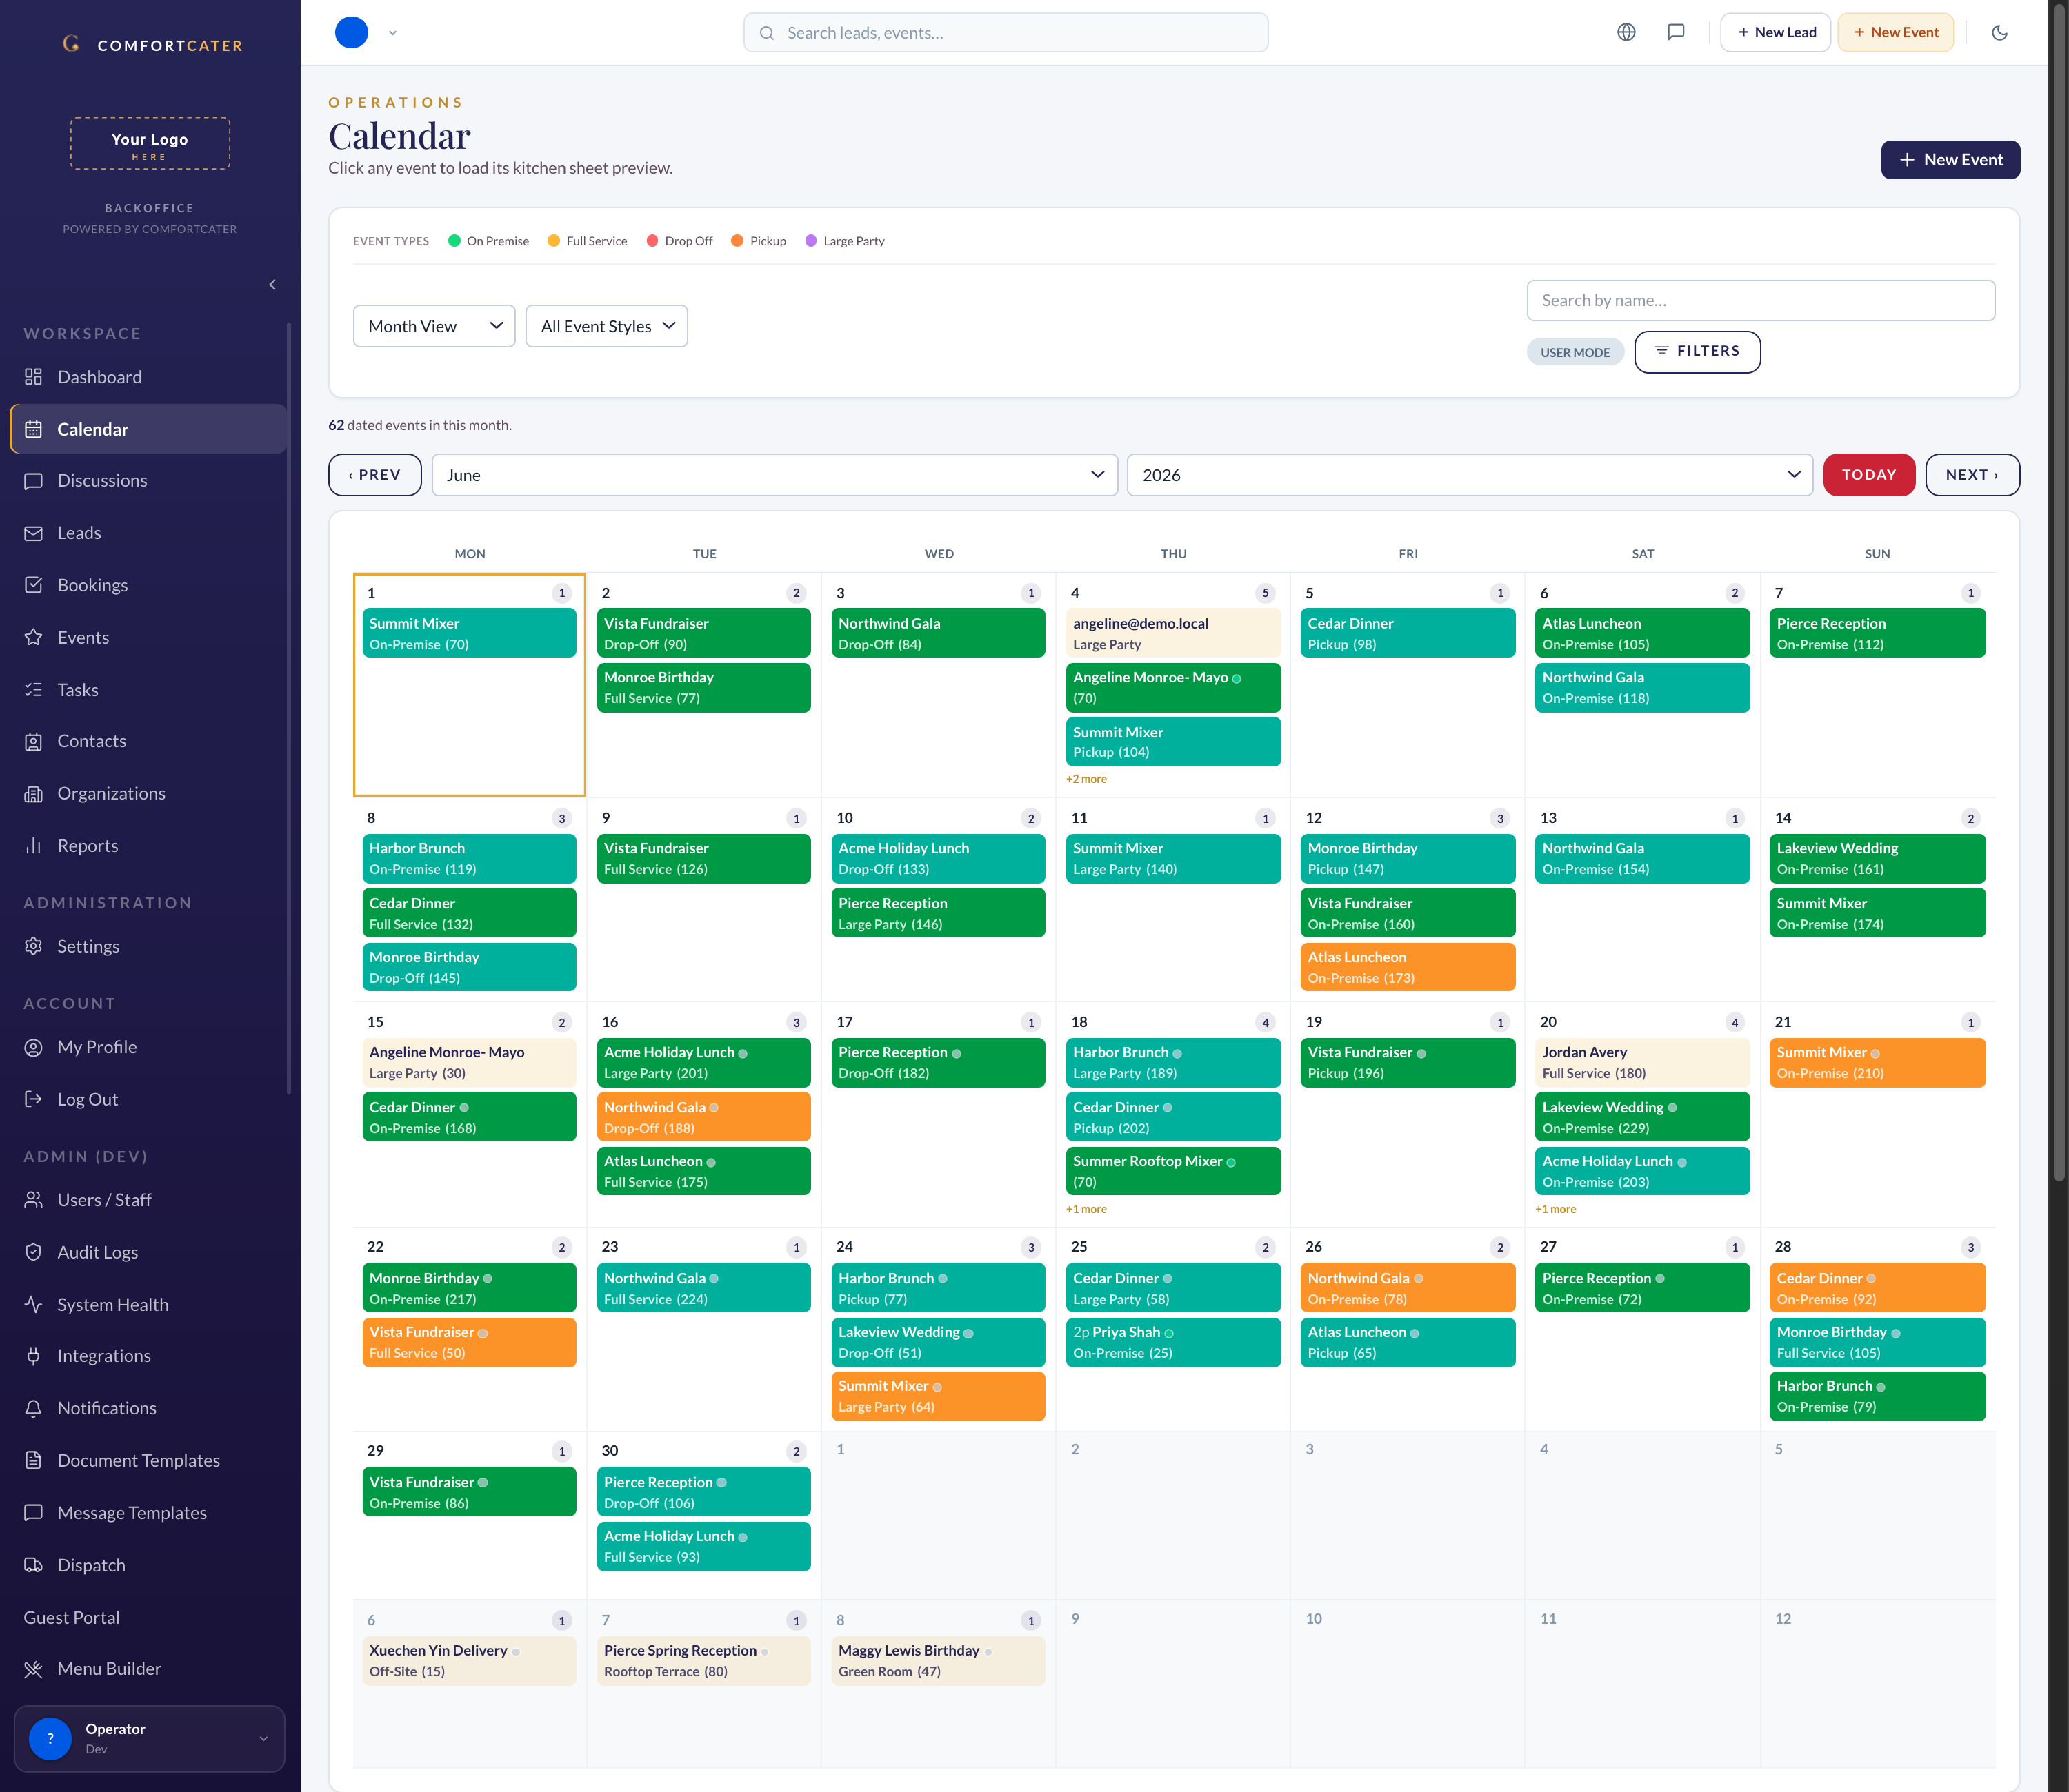Expand the Month View dropdown
Viewport: 2069px width, 1792px height.
[434, 326]
